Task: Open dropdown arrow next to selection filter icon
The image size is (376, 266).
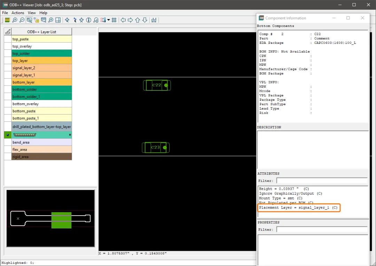Action: point(109,20)
